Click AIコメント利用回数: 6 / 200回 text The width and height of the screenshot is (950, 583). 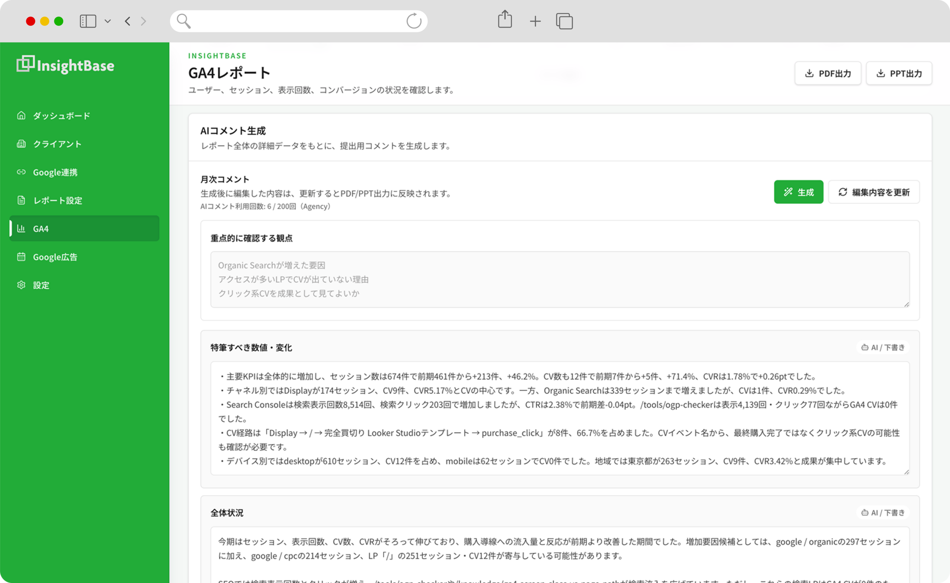tap(265, 206)
